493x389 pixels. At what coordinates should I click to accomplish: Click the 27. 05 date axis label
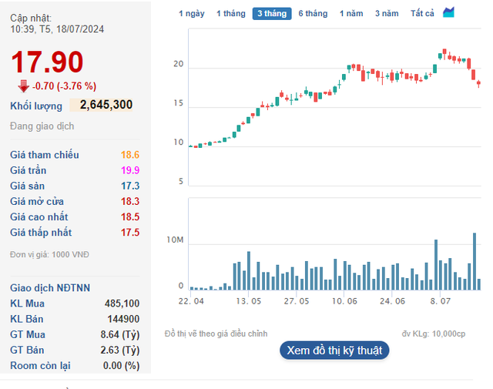pyautogui.click(x=297, y=301)
